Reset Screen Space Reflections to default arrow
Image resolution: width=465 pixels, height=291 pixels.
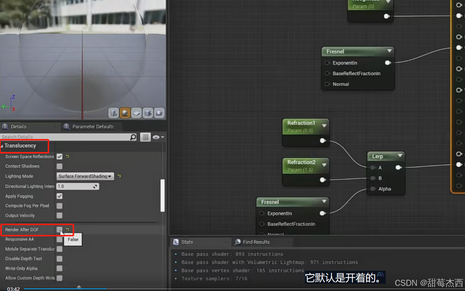pyautogui.click(x=67, y=157)
